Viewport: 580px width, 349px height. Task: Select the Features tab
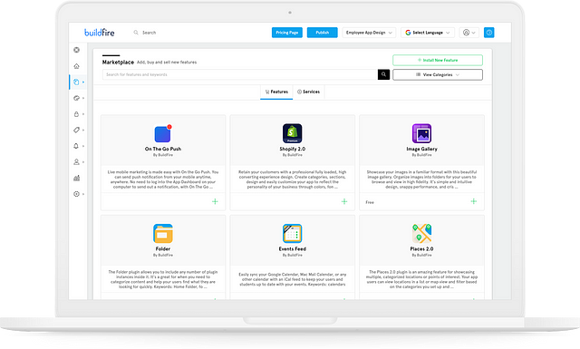tap(276, 92)
